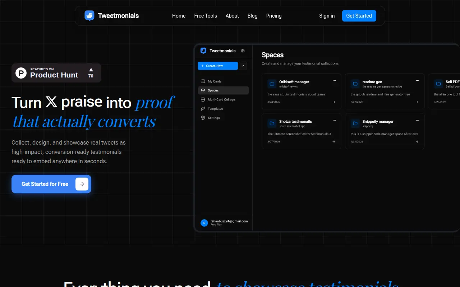Click the Oribisoft manager folder icon
The image size is (460, 287).
(272, 84)
